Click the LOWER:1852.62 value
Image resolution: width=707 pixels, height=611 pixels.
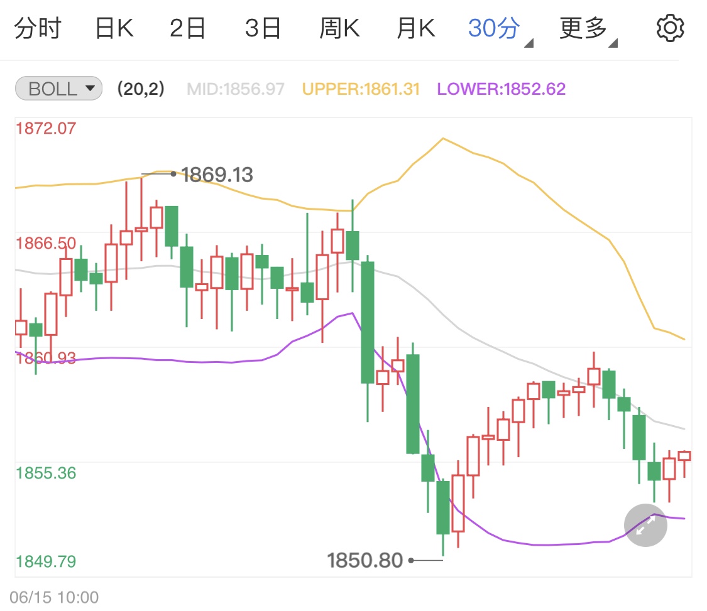[x=501, y=89]
